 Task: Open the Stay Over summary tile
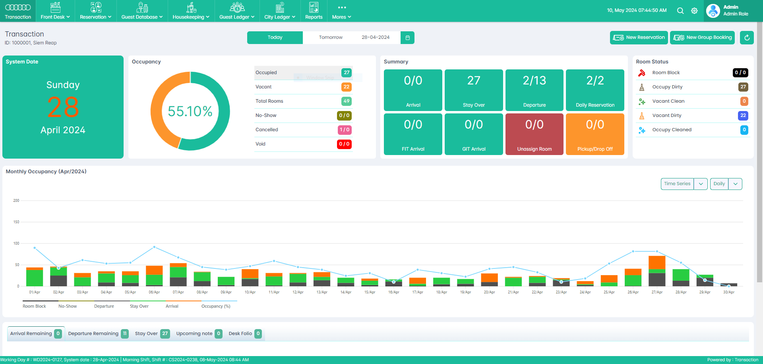coord(474,90)
